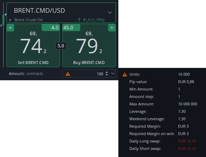The image size is (206, 157).
Task: Click the green candlestick bar at left edge
Action: pos(3,20)
